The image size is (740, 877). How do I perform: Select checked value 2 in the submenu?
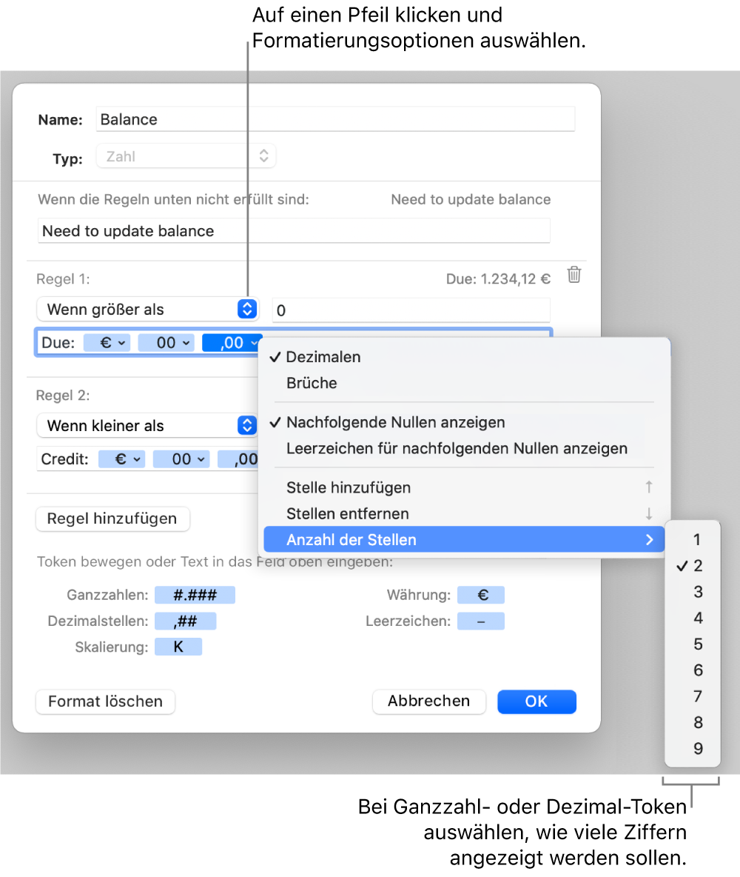coord(693,565)
